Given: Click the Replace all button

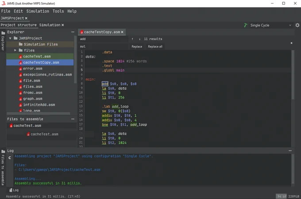Looking at the screenshot, I should pyautogui.click(x=155, y=46).
